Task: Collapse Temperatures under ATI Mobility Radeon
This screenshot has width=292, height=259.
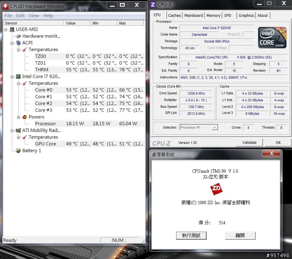Action: pos(18,137)
